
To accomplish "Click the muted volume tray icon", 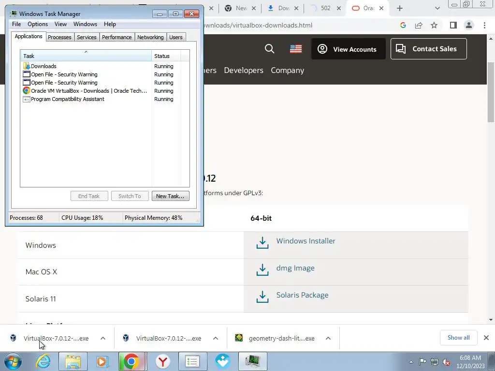I will click(x=446, y=362).
